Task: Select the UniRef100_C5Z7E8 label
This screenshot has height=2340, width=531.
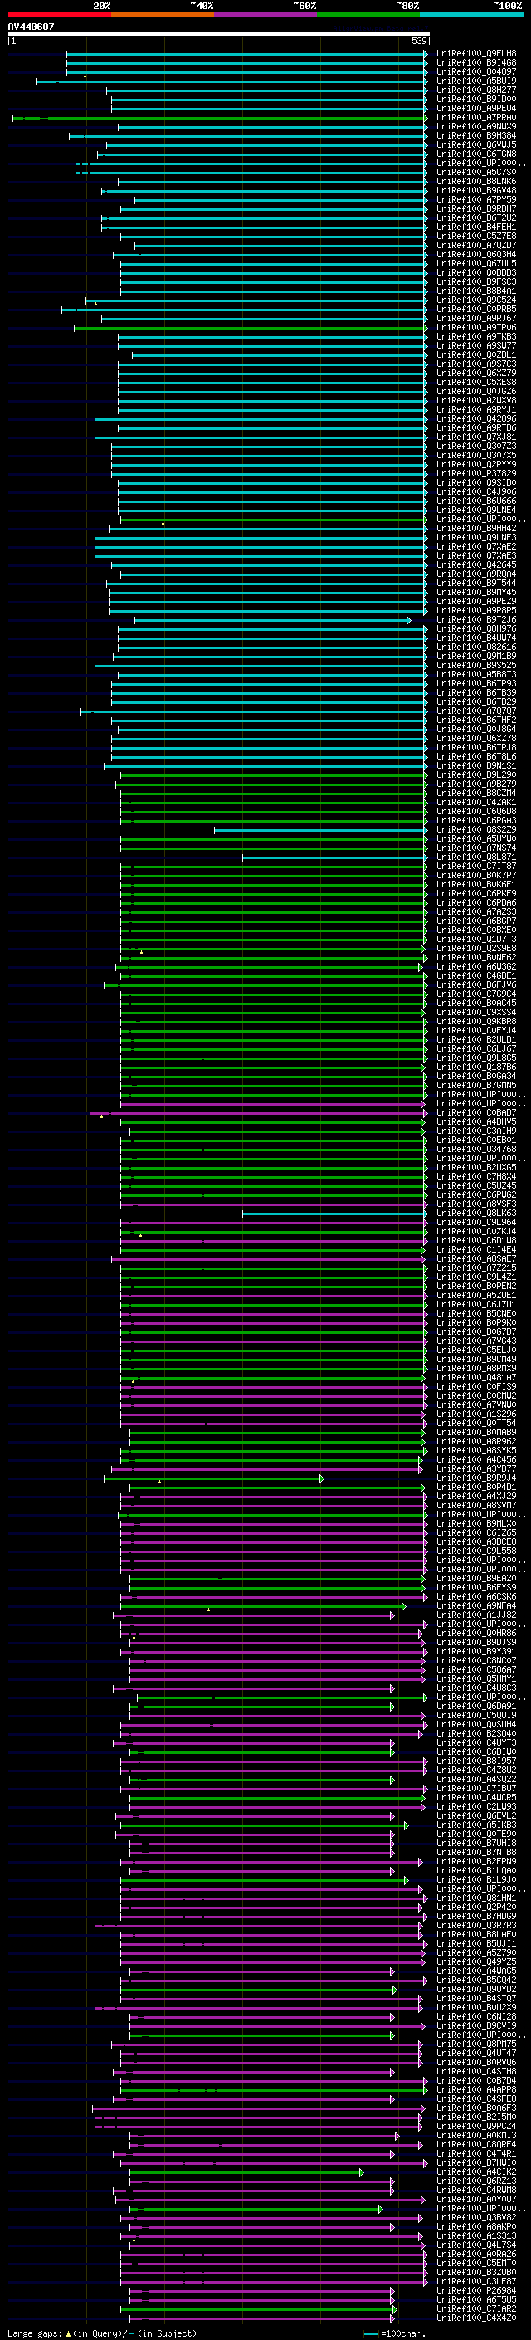Action: tap(475, 237)
